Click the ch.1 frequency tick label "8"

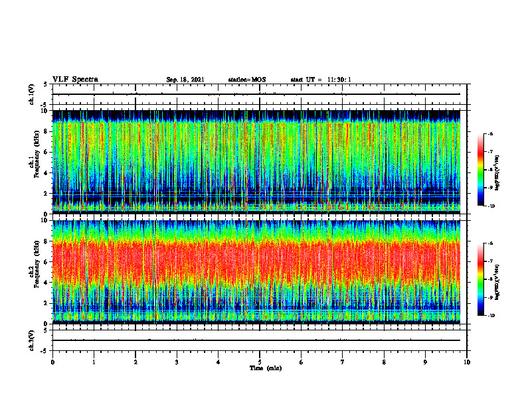(46, 131)
